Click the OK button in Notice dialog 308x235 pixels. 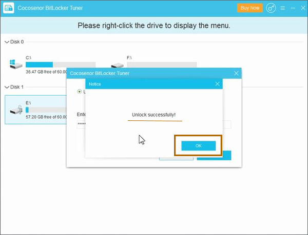pyautogui.click(x=198, y=146)
